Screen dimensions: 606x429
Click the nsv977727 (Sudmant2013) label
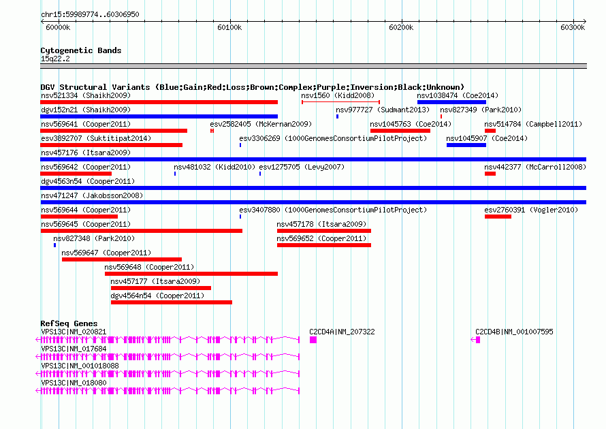click(383, 110)
